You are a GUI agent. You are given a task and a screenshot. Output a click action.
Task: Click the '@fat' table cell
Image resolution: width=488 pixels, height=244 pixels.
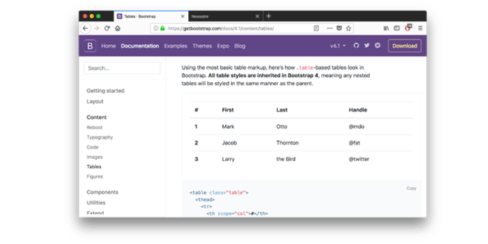(354, 143)
